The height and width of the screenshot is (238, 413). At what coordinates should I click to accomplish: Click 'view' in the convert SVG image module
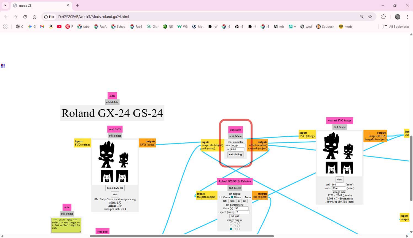coord(339,180)
